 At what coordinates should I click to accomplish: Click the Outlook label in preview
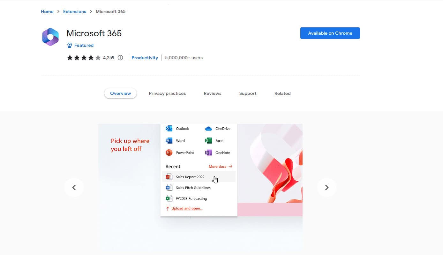click(183, 129)
